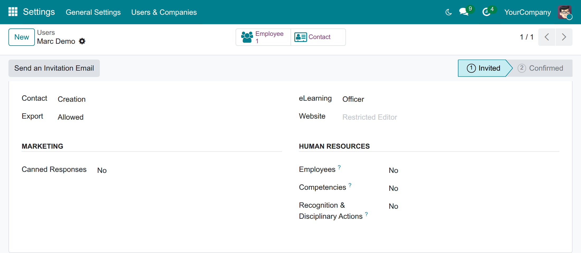Screen dimensions: 581x253
Task: Switch company via YourCompany
Action: coord(527,12)
